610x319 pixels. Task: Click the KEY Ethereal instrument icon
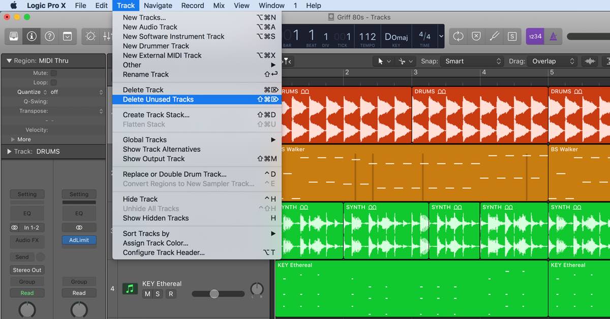pyautogui.click(x=130, y=289)
